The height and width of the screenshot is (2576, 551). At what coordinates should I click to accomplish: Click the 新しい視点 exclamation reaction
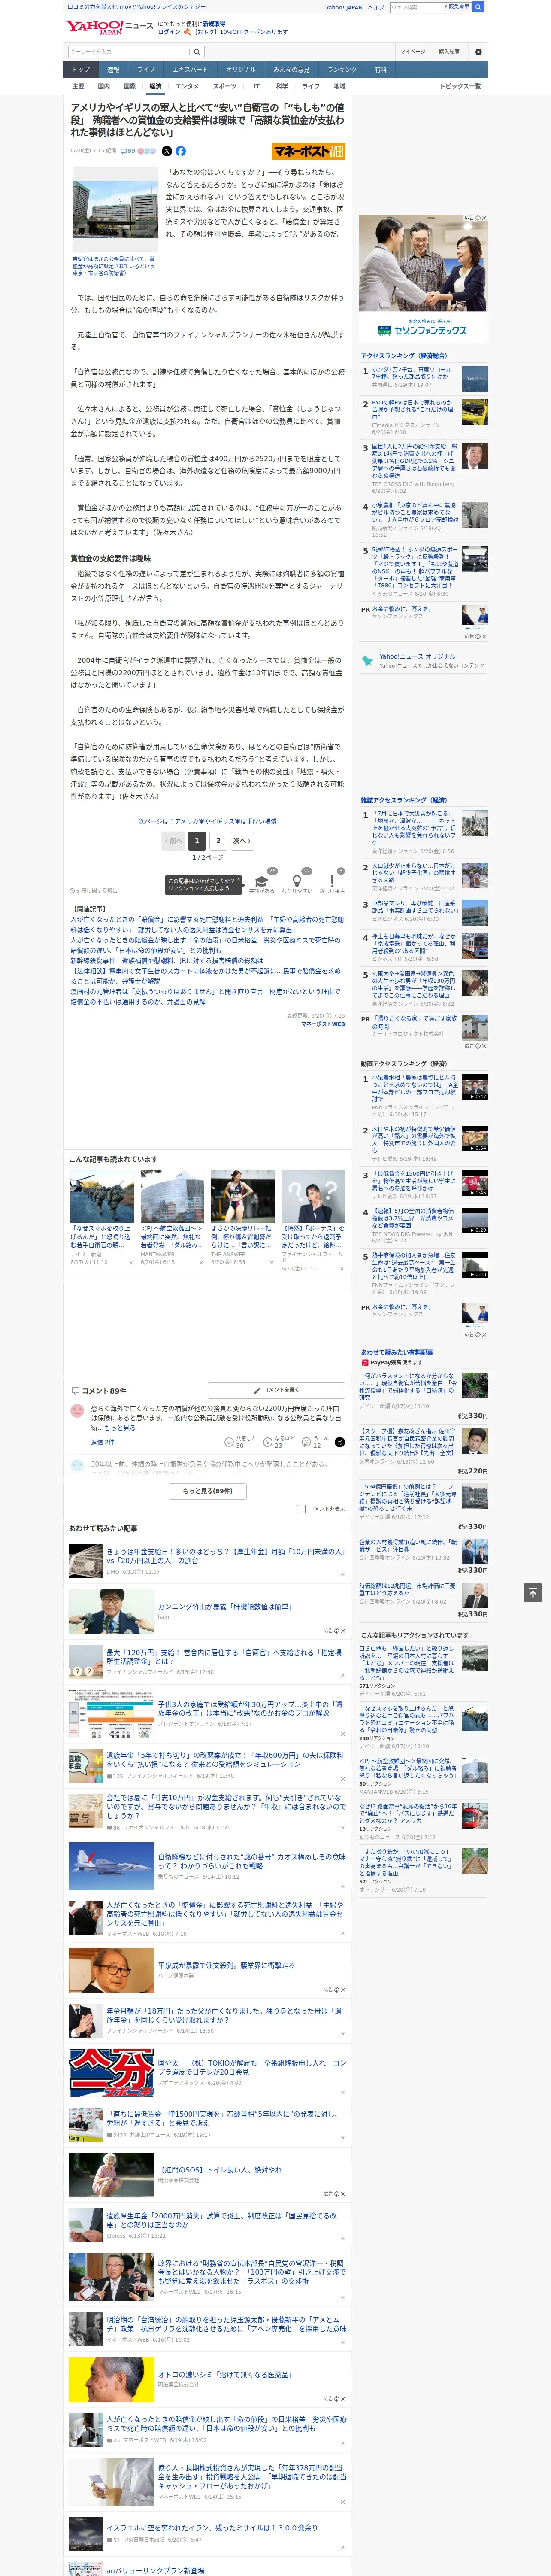click(332, 883)
